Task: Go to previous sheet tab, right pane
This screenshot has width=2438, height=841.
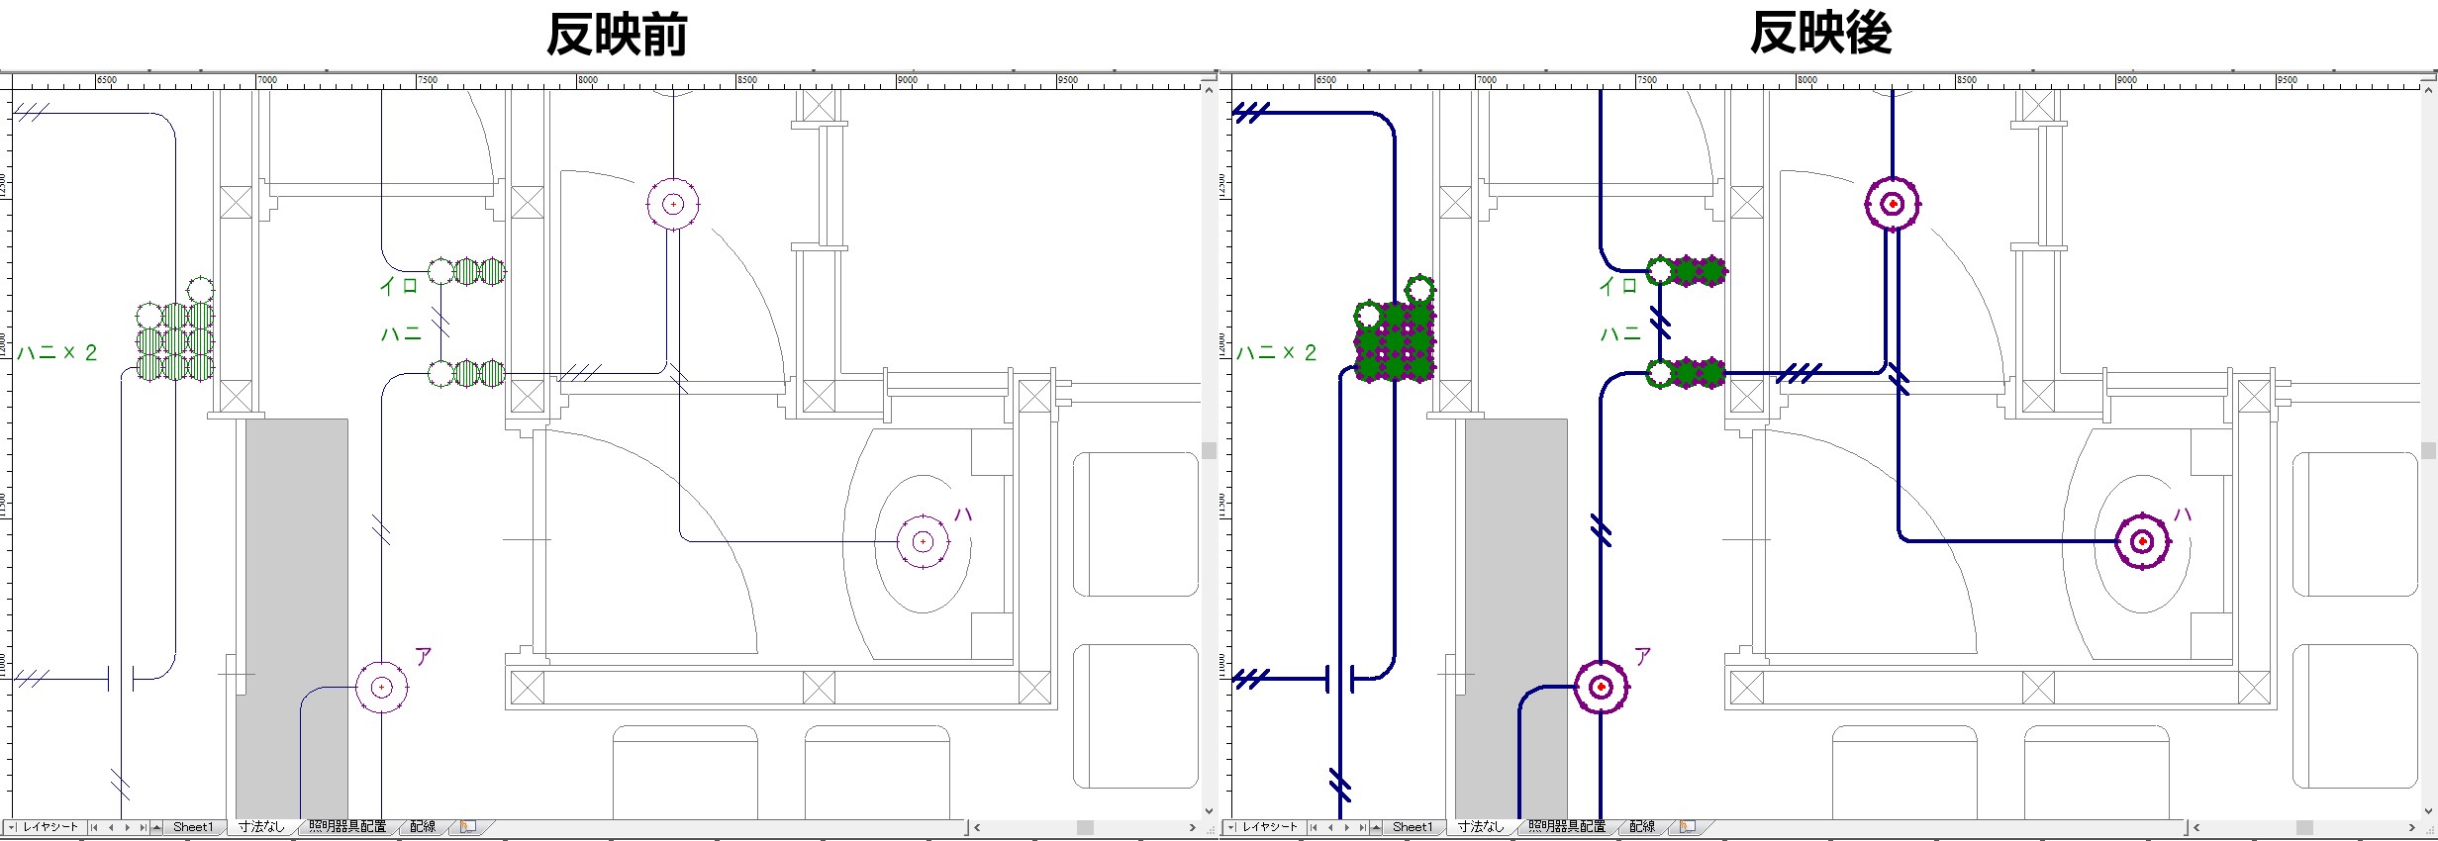Action: click(x=1330, y=827)
